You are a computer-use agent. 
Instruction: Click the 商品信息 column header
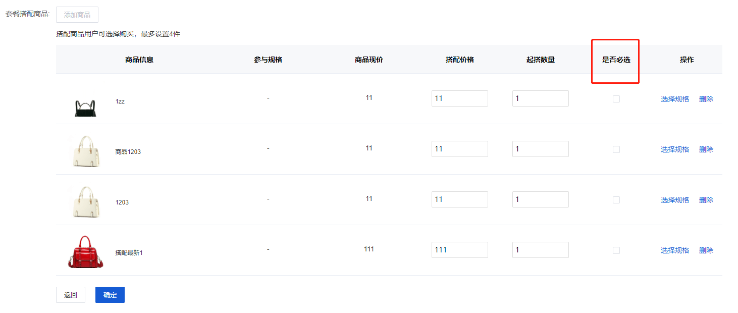pyautogui.click(x=139, y=60)
